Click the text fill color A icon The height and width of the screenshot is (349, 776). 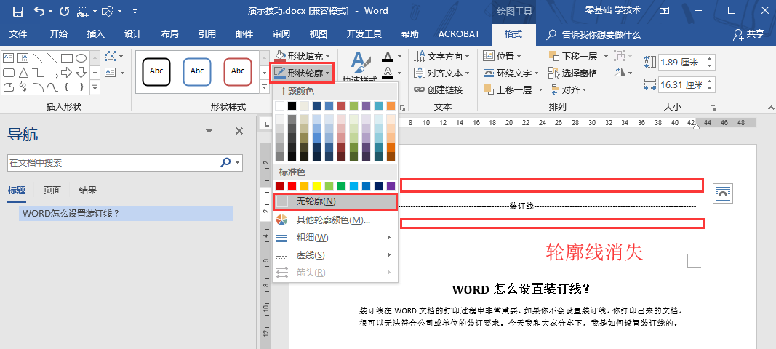(x=386, y=57)
